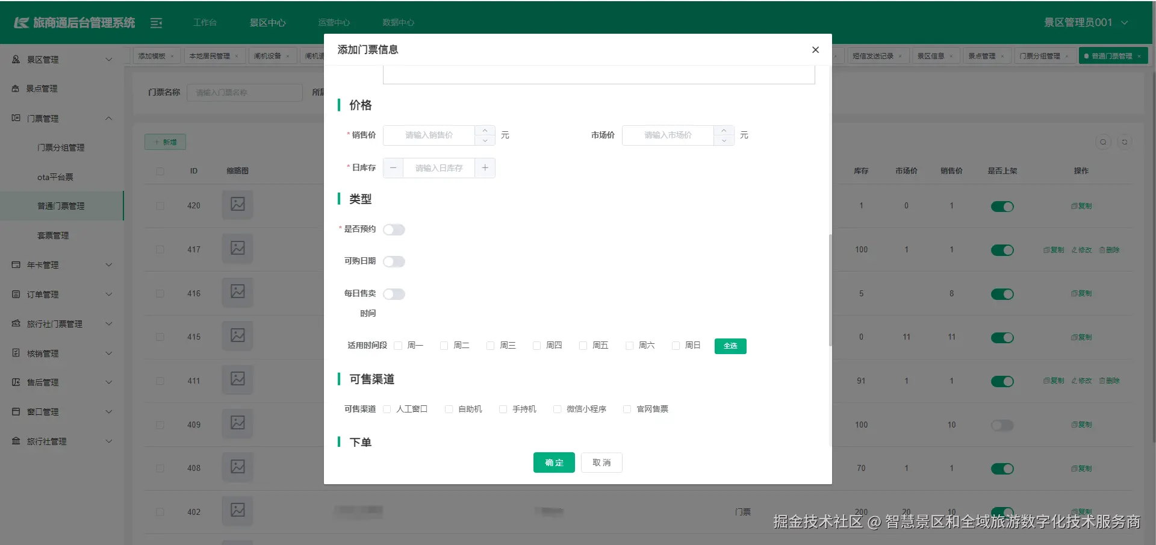Click the 确定 button
Viewport: 1156px width, 545px height.
(554, 462)
